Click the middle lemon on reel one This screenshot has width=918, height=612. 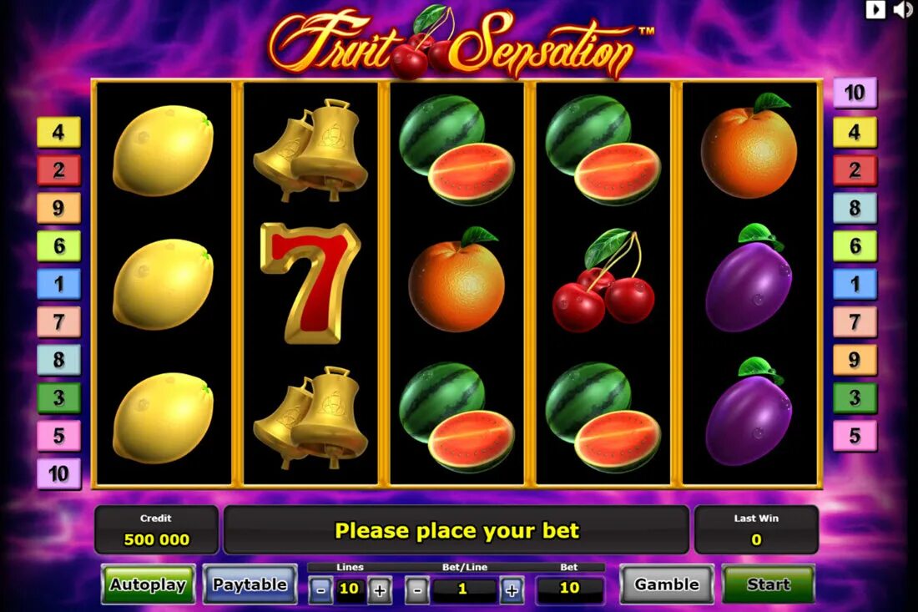(x=163, y=284)
